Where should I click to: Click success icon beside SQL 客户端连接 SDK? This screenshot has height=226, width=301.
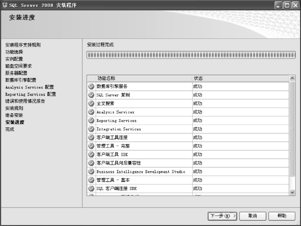[91, 188]
